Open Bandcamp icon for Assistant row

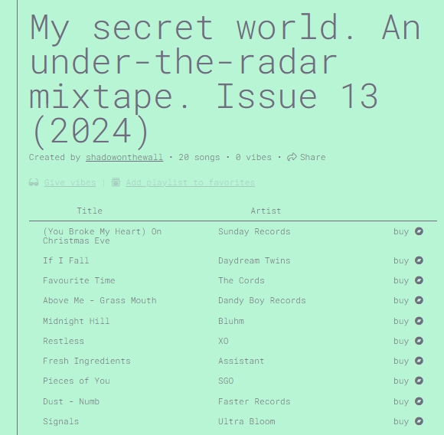[x=419, y=361]
